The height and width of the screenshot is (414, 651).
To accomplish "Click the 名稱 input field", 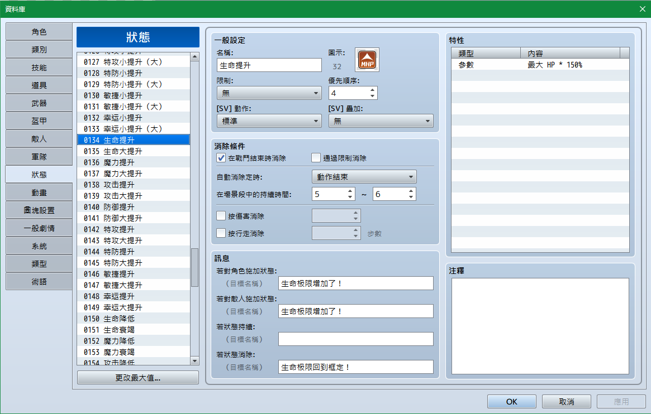I will pos(269,65).
